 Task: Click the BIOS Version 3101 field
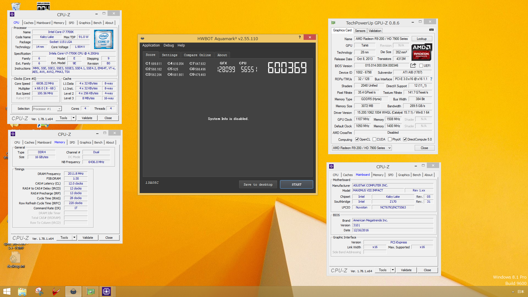393,225
